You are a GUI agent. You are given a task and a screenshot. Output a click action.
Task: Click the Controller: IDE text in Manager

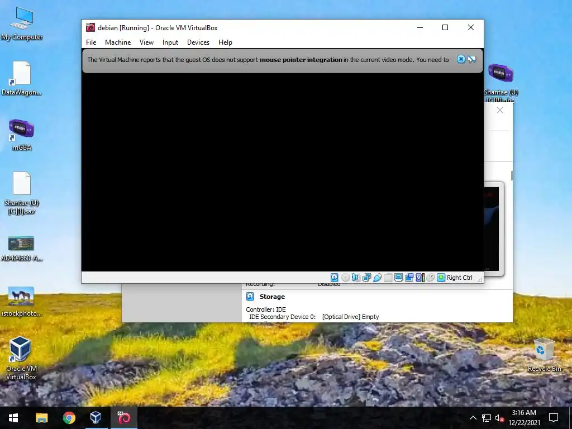pos(265,309)
